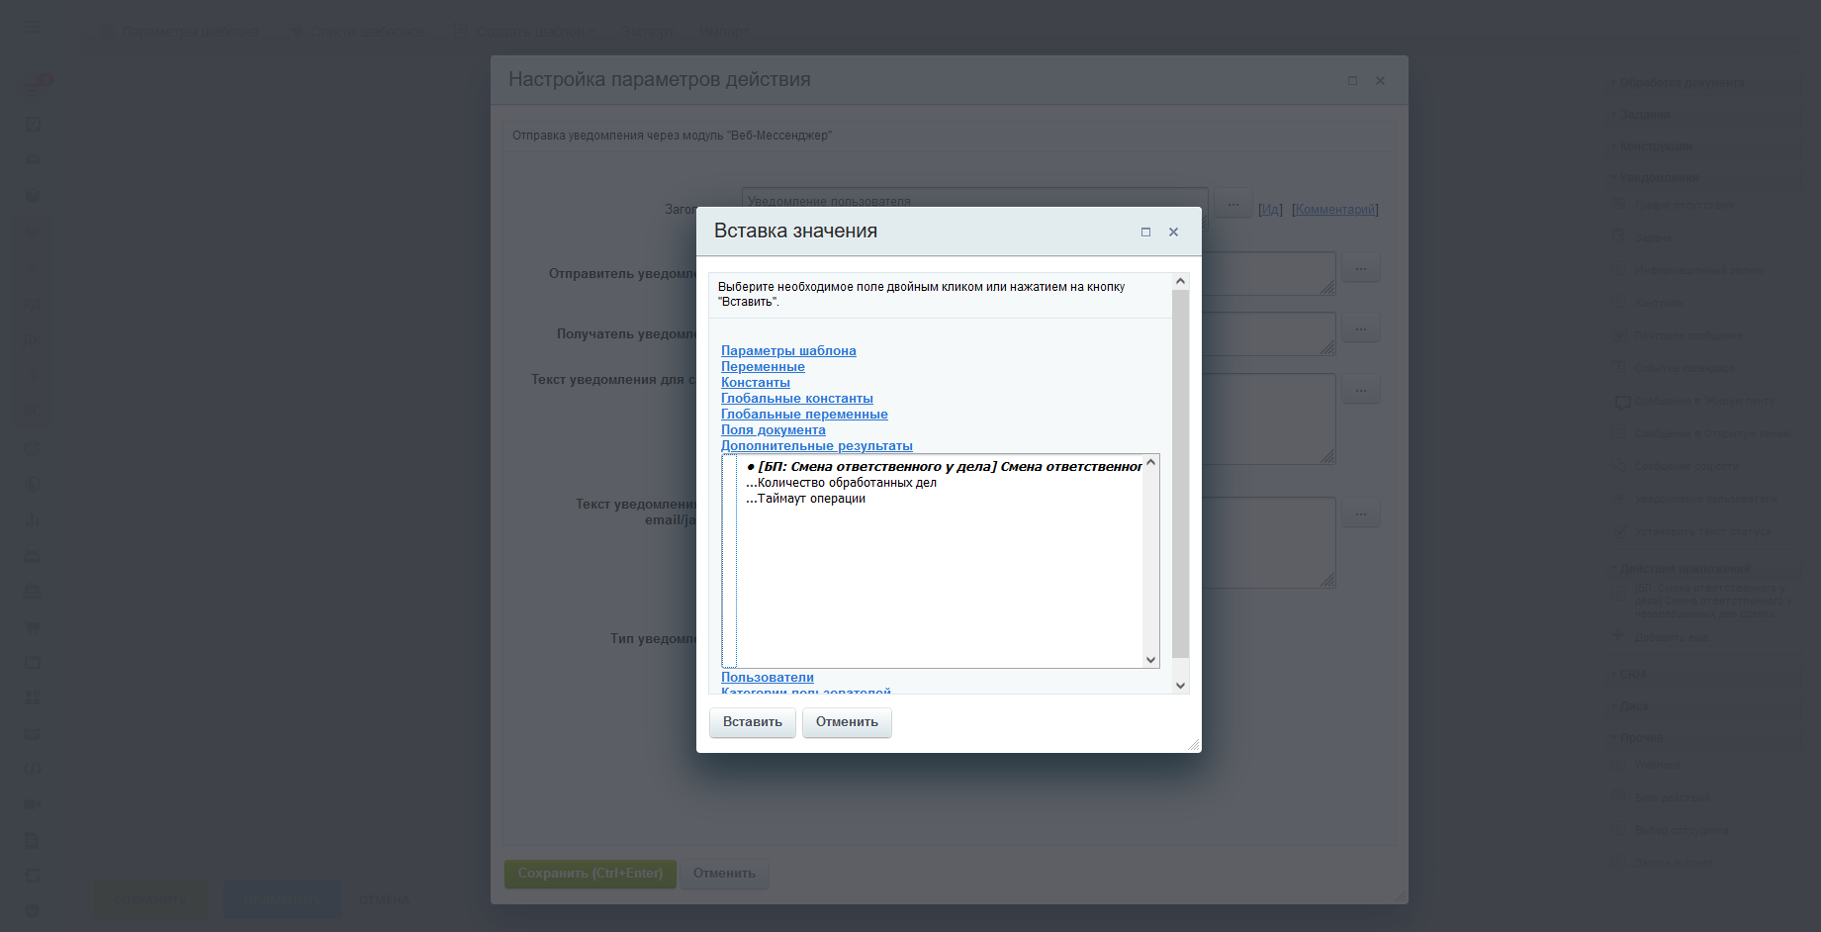Open the "Поля документа" section
Screen dimensions: 1821x932
pyautogui.click(x=773, y=430)
